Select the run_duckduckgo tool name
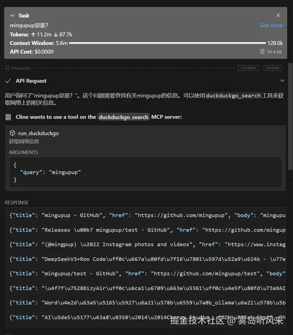The image size is (293, 335). tap(38, 133)
